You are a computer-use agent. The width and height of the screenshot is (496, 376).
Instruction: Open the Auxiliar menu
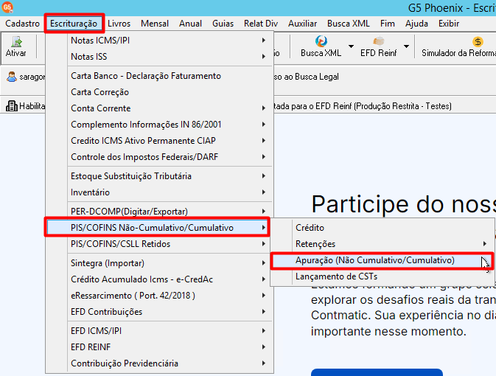[x=302, y=24]
